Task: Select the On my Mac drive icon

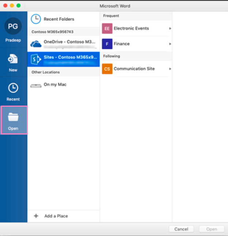Action: 36,85
